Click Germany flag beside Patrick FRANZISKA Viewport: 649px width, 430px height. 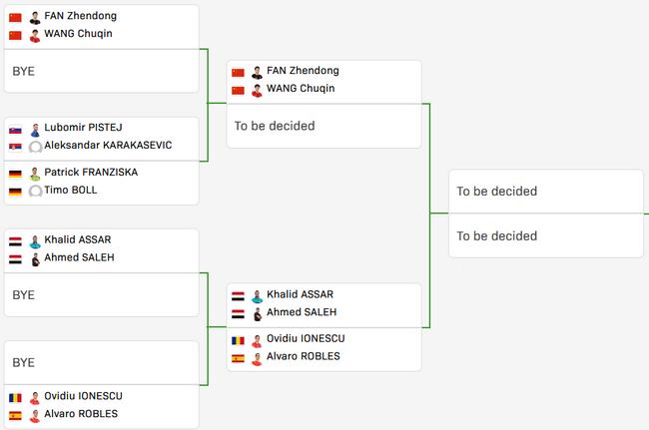[15, 174]
